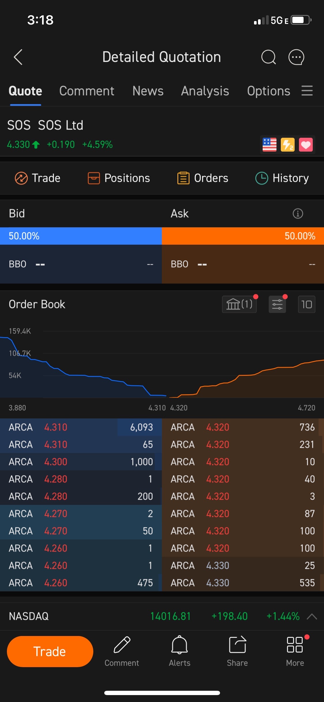
Task: Tap the Bid/Ask info icon
Action: tap(298, 214)
